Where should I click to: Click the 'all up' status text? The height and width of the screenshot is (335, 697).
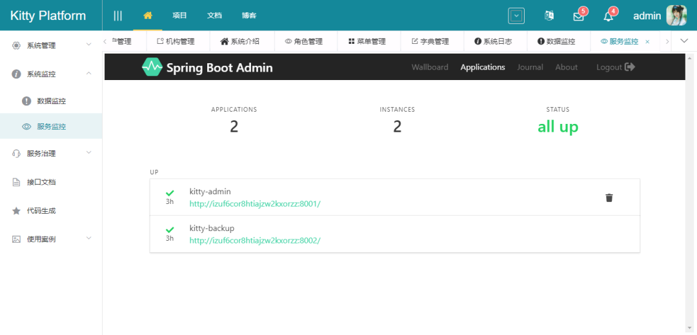pos(558,127)
